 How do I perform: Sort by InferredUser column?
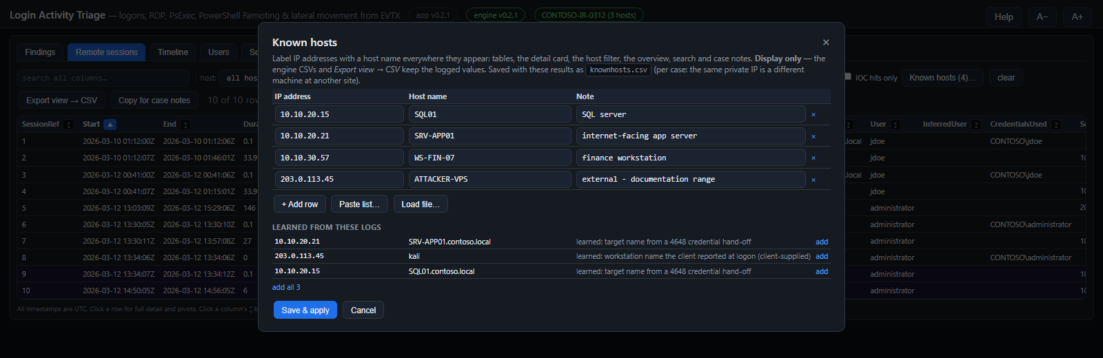(x=976, y=125)
